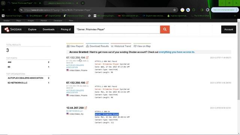Screen dimensions: 240x135
Task: Click Download Results tab
Action: pyautogui.click(x=97, y=46)
